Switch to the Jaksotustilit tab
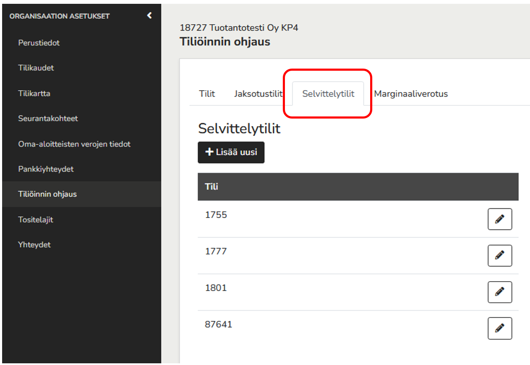 pos(258,94)
